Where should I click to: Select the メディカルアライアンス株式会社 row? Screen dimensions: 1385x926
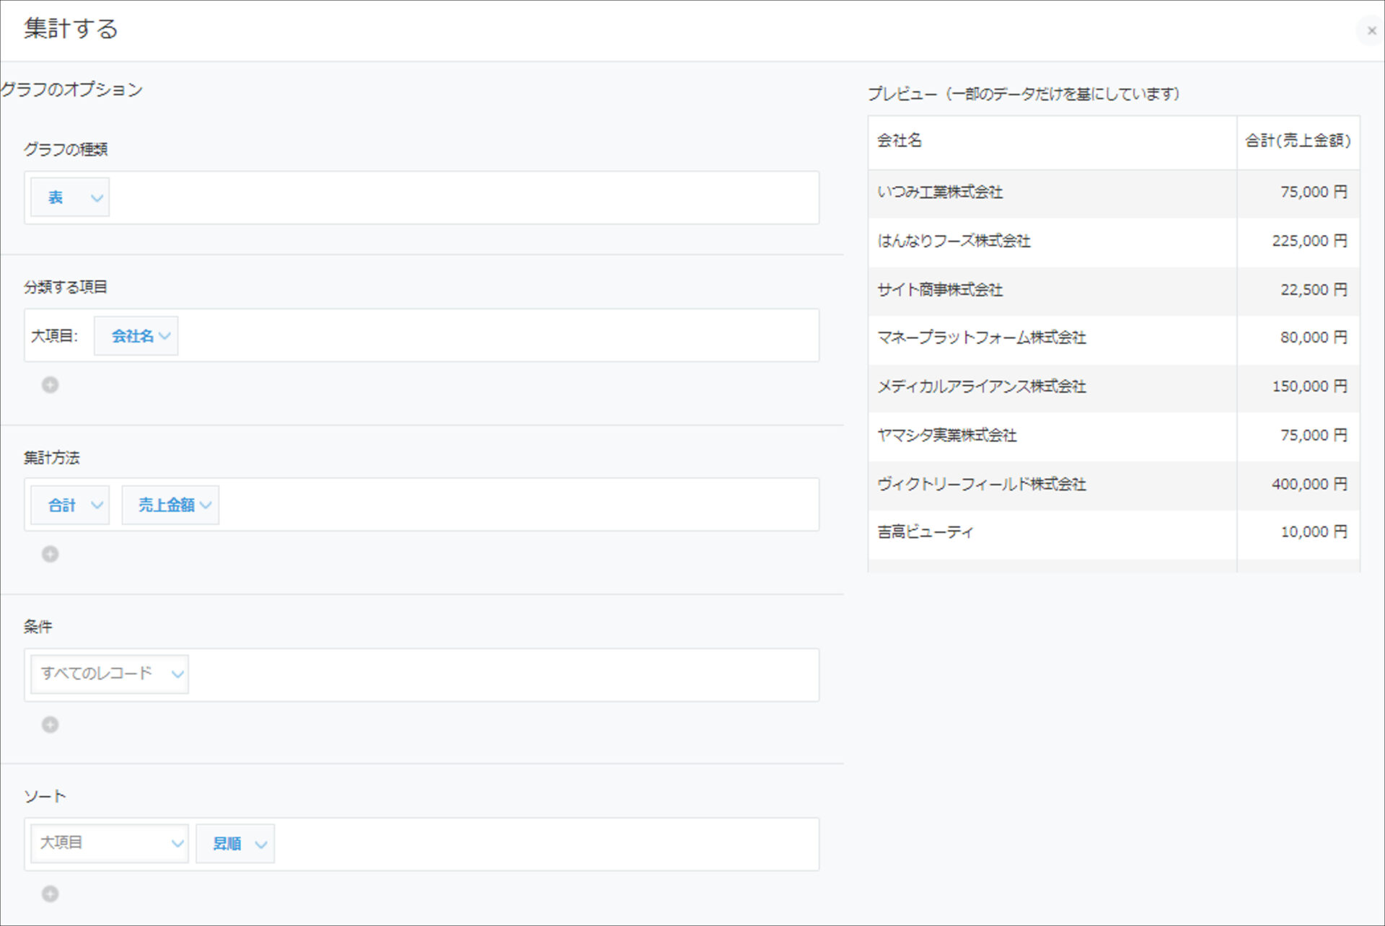point(1114,388)
